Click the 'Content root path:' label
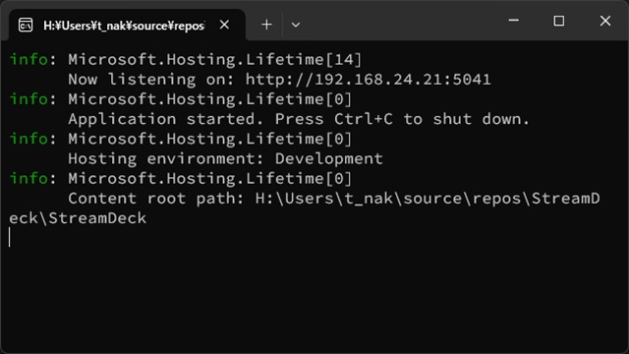Screen dimensions: 629x354 coord(156,199)
